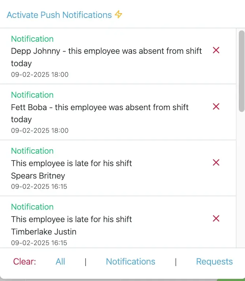The height and width of the screenshot is (281, 245).
Task: Clear all items with All link
Action: (60, 262)
